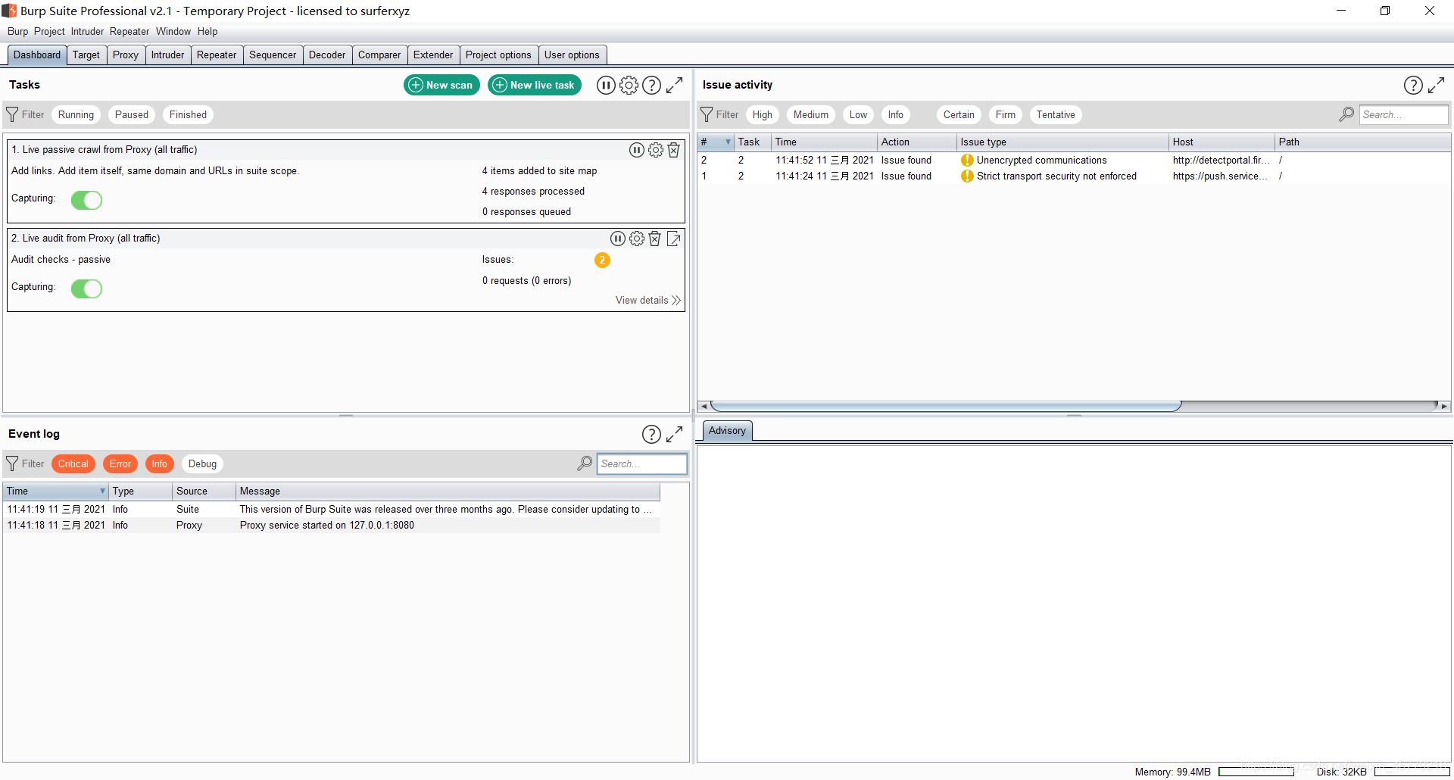Viewport: 1454px width, 780px height.
Task: Click warning icon for Unencrypted communications issue
Action: 967,160
